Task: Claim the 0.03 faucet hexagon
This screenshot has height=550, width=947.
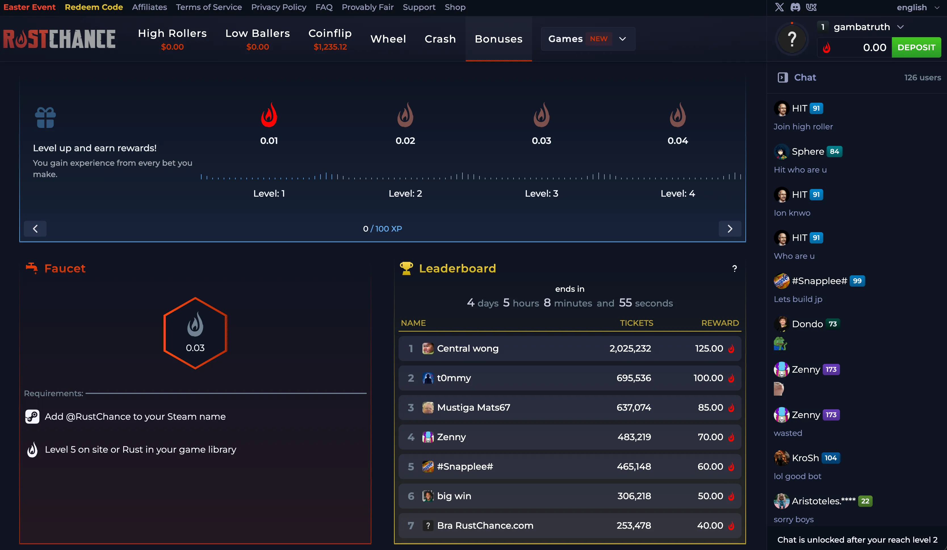Action: point(195,333)
